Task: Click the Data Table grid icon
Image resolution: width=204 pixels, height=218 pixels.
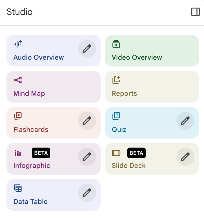Action: [x=18, y=188]
